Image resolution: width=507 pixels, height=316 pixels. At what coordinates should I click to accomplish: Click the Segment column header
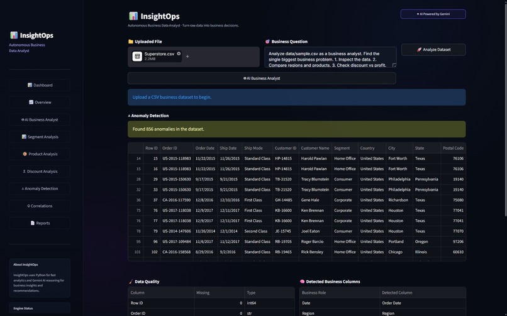pos(345,148)
